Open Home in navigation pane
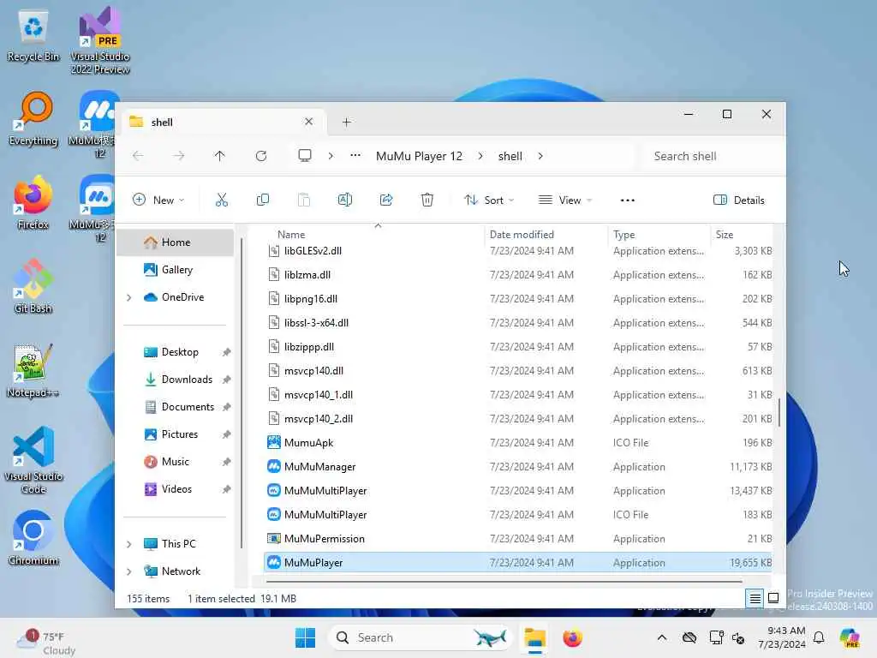 pyautogui.click(x=176, y=242)
